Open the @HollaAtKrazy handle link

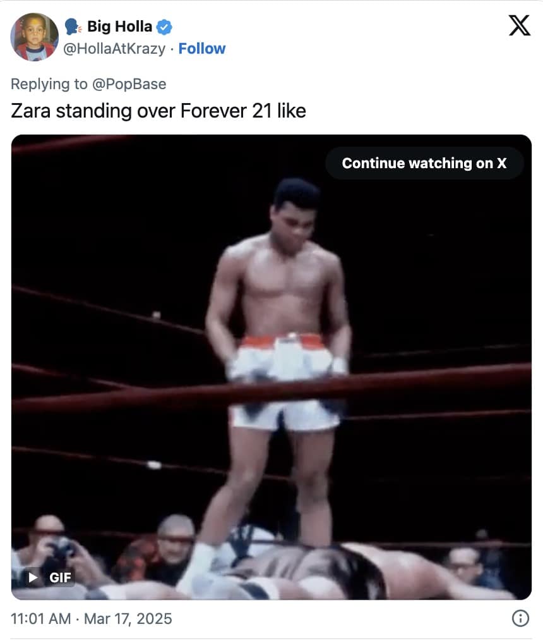click(114, 49)
